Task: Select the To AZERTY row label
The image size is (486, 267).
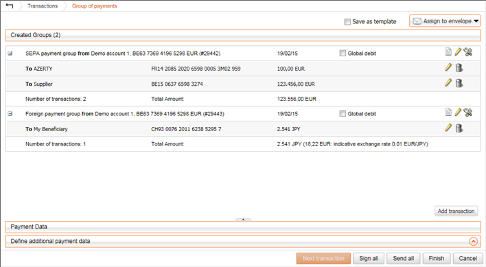Action: pyautogui.click(x=39, y=69)
